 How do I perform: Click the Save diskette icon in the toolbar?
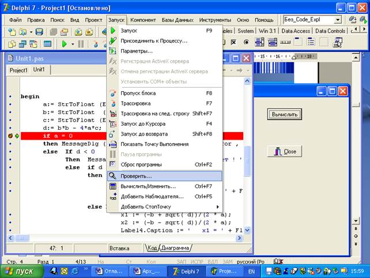point(39,31)
